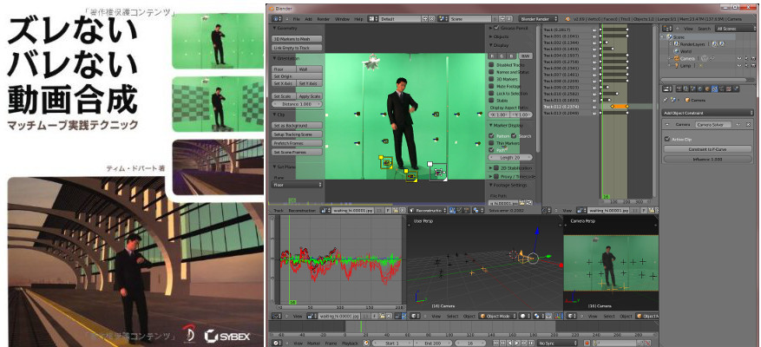Open the Object tab (orange cube) in Properties
Viewport: 761px width, 347px height.
[x=707, y=88]
